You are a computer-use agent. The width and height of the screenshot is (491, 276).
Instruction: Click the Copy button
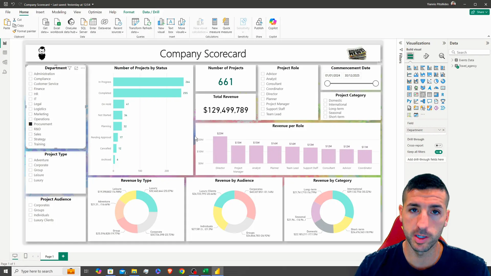tap(18, 26)
